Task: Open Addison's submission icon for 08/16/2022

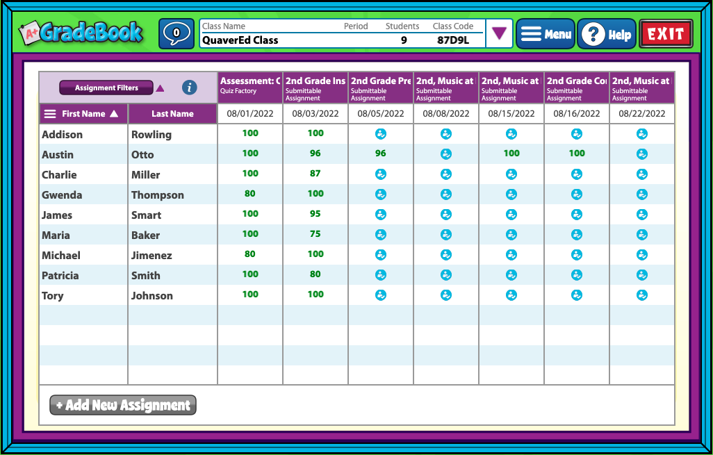Action: click(577, 134)
